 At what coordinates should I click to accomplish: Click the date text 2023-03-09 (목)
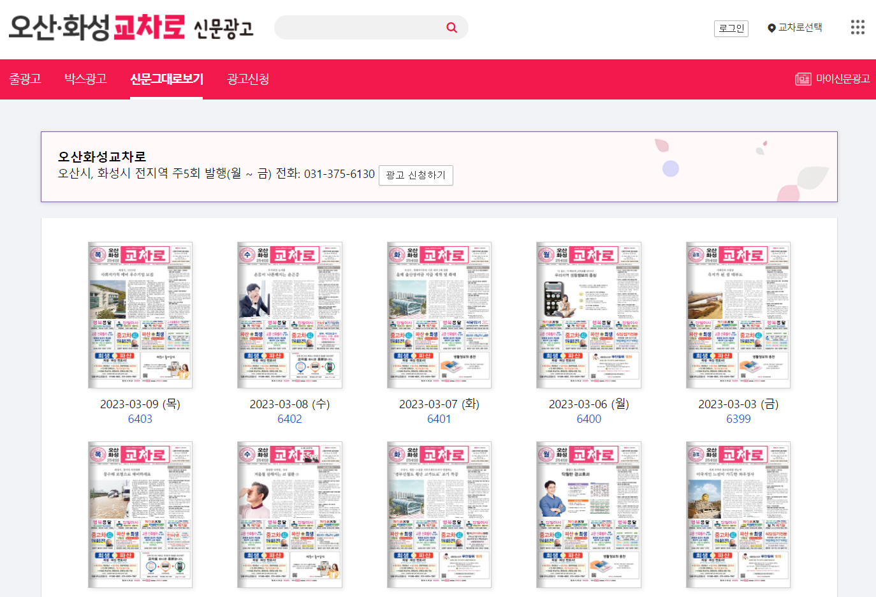coord(140,404)
